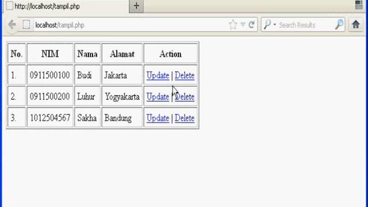Click Update link for Sakha
Image resolution: width=368 pixels, height=207 pixels.
(158, 118)
